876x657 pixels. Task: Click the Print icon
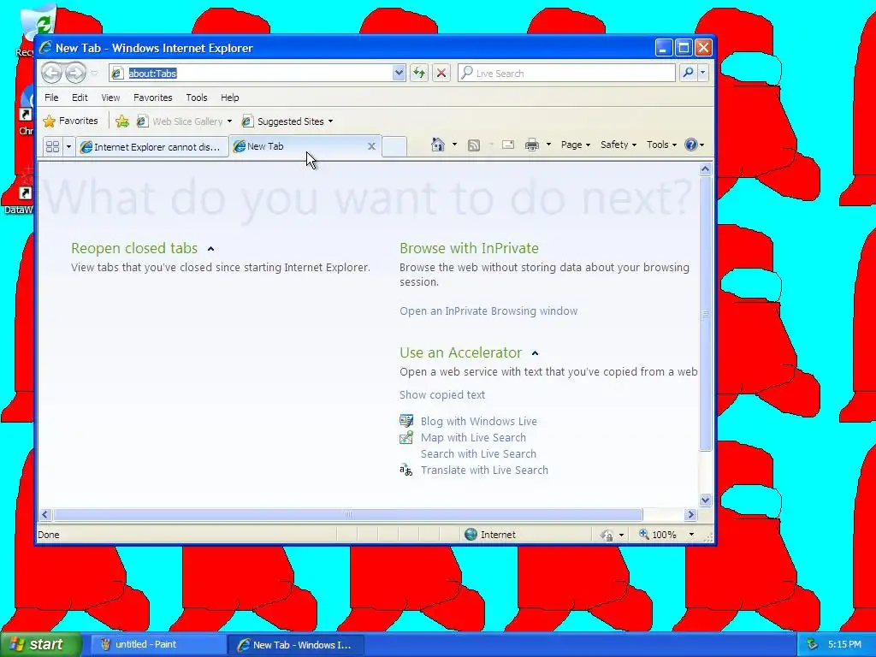(x=532, y=145)
